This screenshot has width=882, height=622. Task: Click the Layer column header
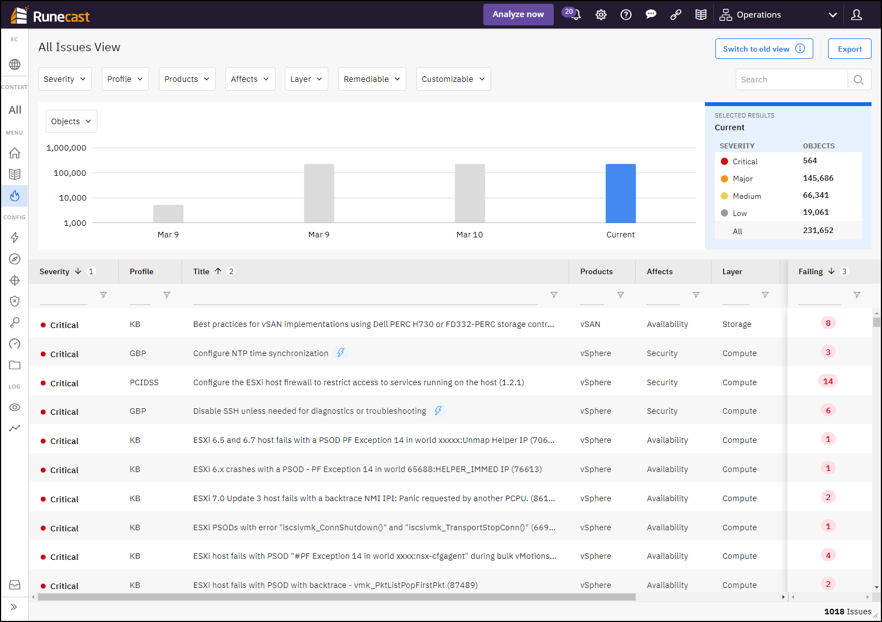tap(732, 271)
